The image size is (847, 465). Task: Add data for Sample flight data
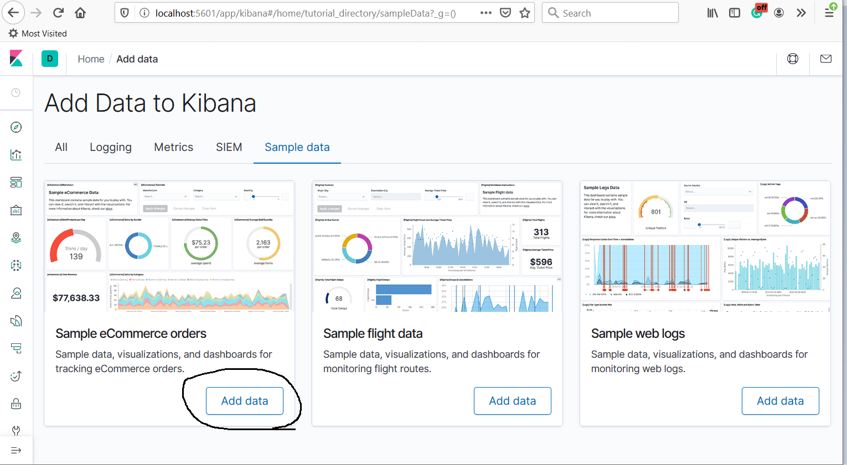(x=513, y=401)
